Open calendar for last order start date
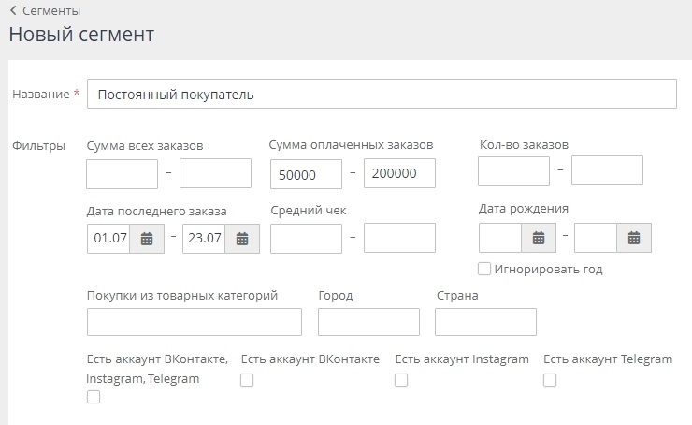 click(x=147, y=239)
